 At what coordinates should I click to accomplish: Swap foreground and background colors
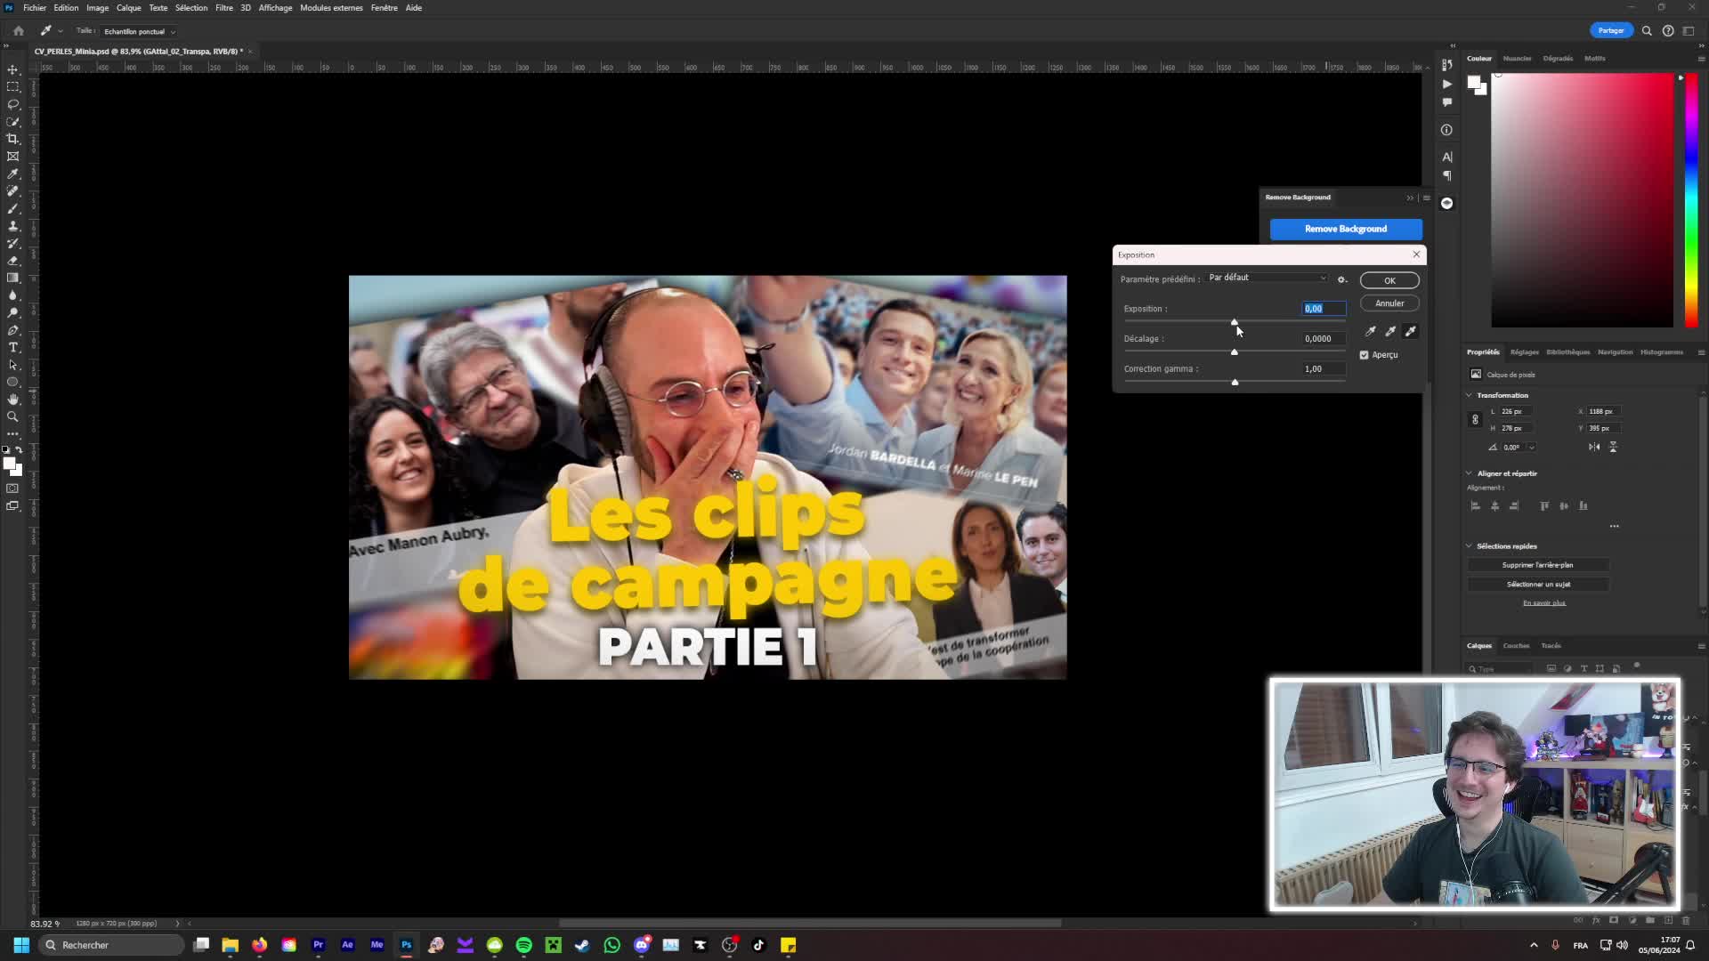click(x=19, y=450)
